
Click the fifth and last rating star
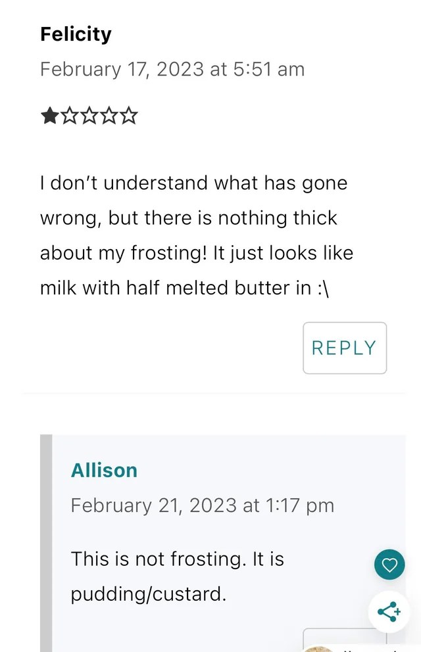130,117
